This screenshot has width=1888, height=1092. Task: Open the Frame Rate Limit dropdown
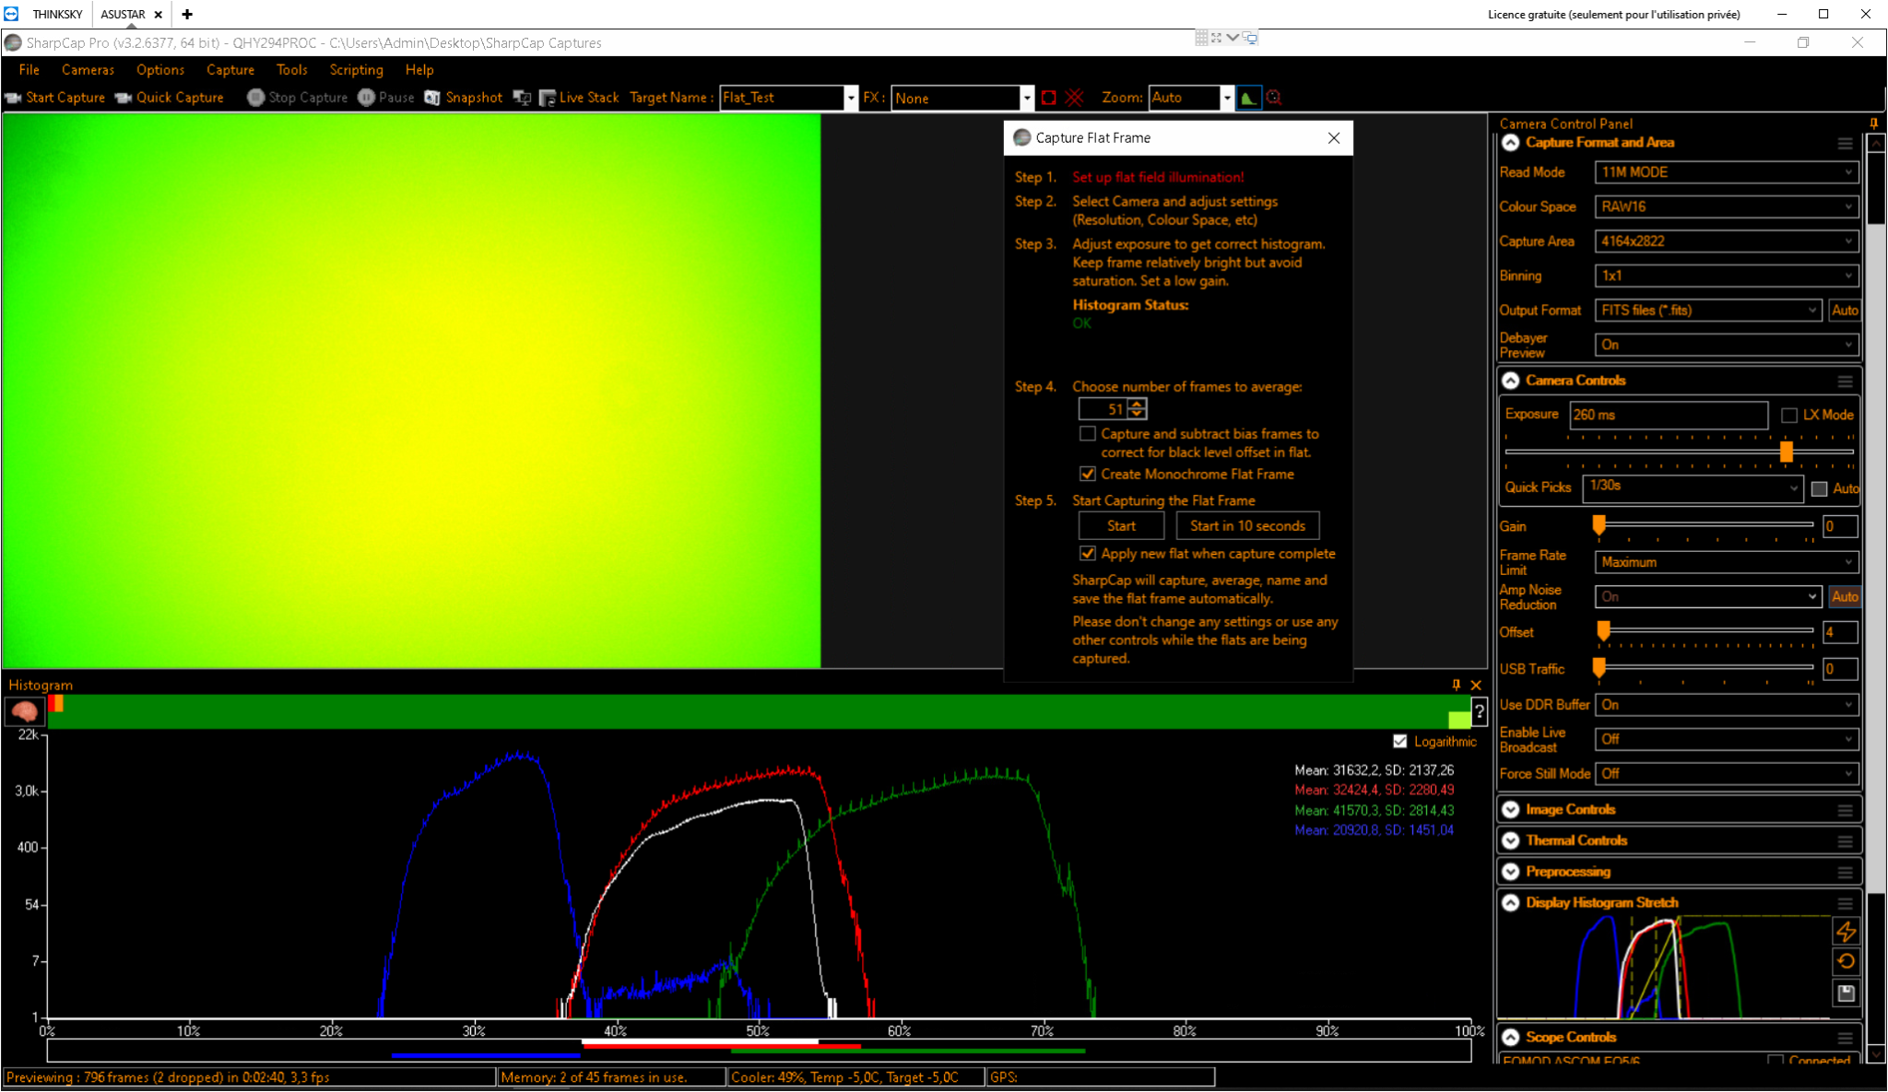(x=1726, y=562)
